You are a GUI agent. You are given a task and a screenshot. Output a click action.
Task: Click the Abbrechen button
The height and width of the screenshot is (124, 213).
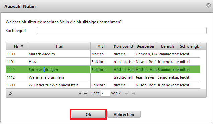[124, 114]
